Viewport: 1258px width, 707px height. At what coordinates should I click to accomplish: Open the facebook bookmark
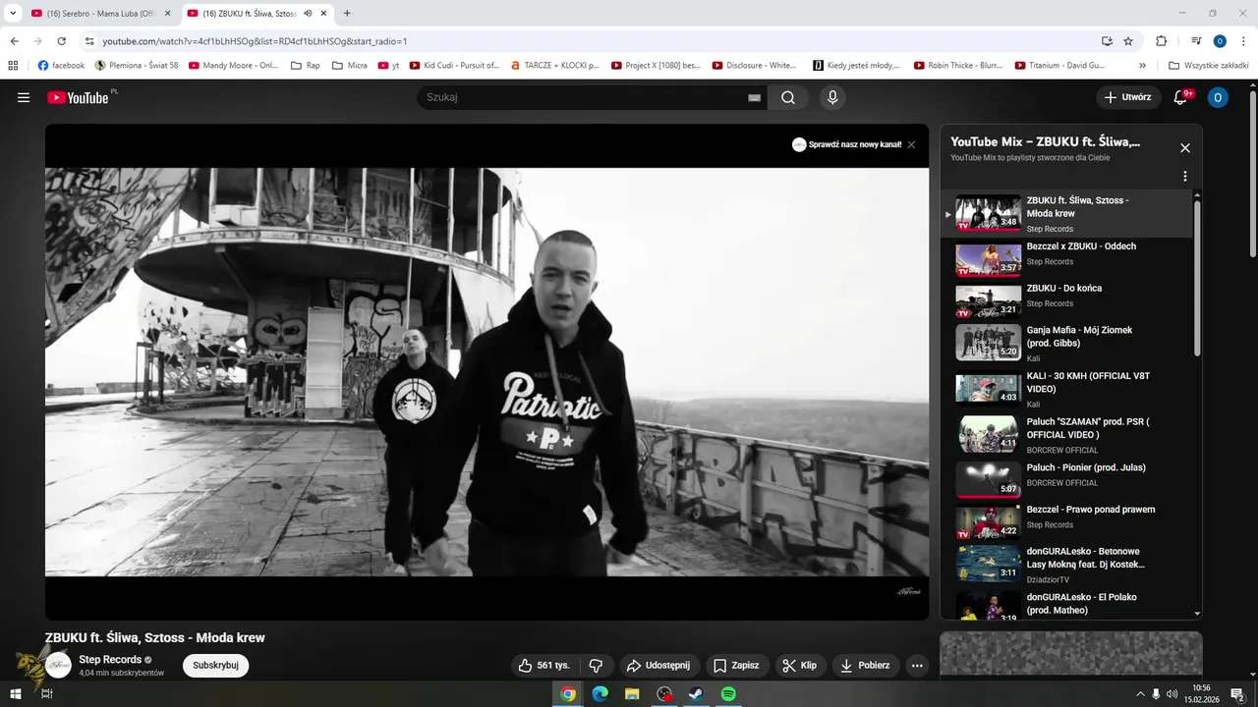61,66
